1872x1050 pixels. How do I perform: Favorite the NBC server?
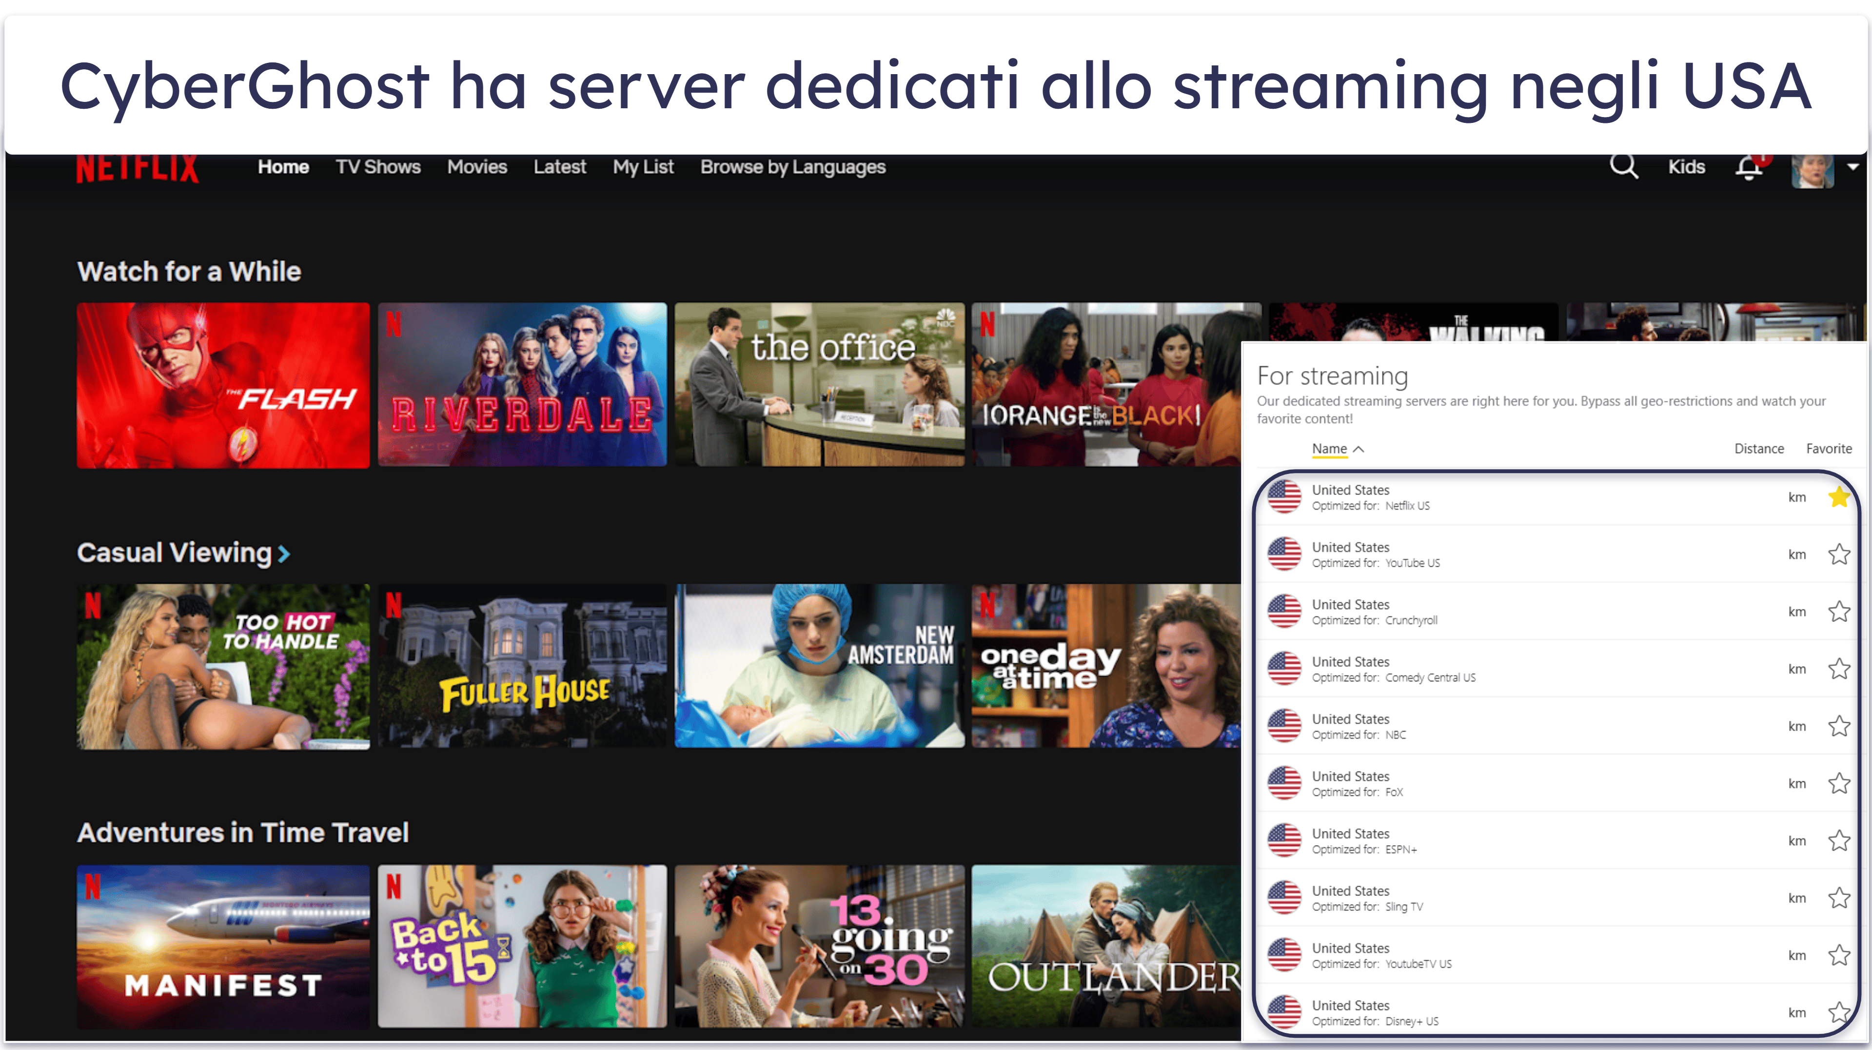coord(1838,726)
